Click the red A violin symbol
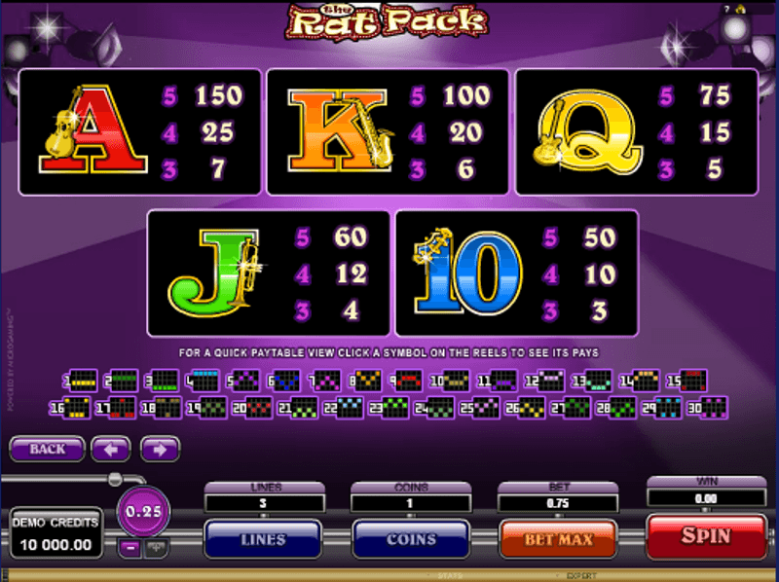 coord(93,129)
